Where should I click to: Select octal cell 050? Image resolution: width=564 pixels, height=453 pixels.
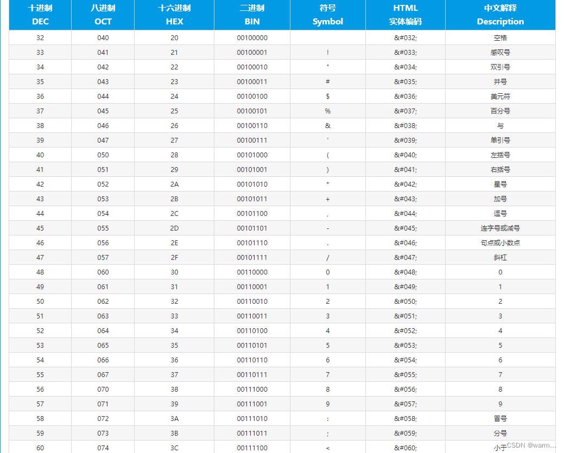pyautogui.click(x=103, y=155)
